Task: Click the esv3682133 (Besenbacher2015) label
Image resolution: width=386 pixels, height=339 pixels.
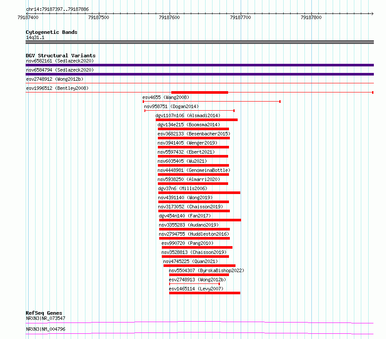Action: coord(194,134)
